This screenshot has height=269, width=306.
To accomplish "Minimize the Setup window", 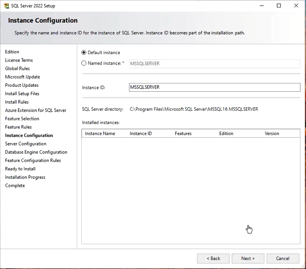I will tap(262, 6).
